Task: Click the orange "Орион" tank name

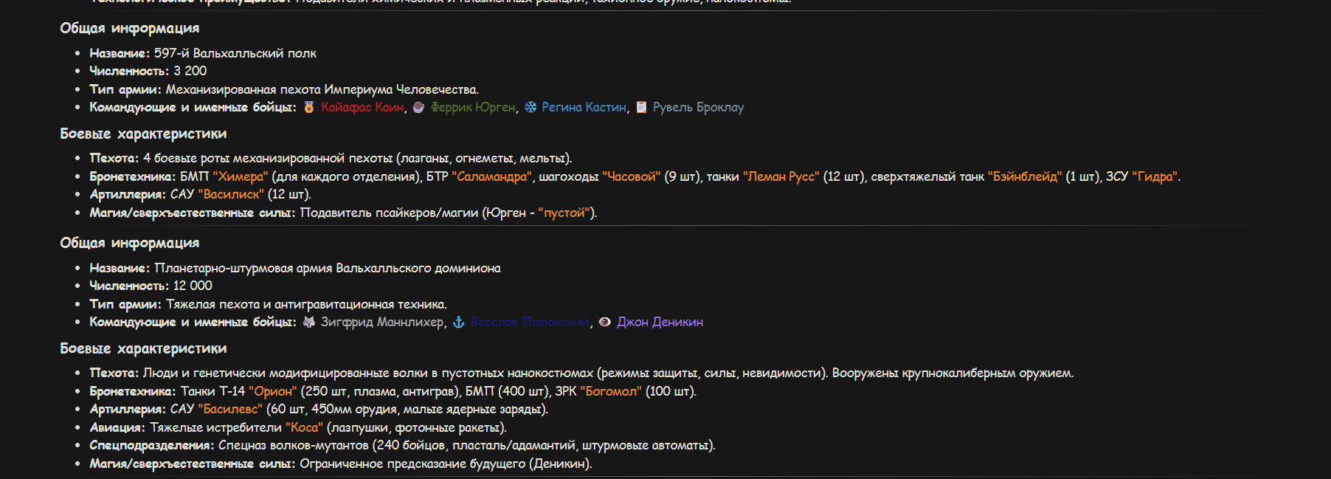Action: coord(273,391)
